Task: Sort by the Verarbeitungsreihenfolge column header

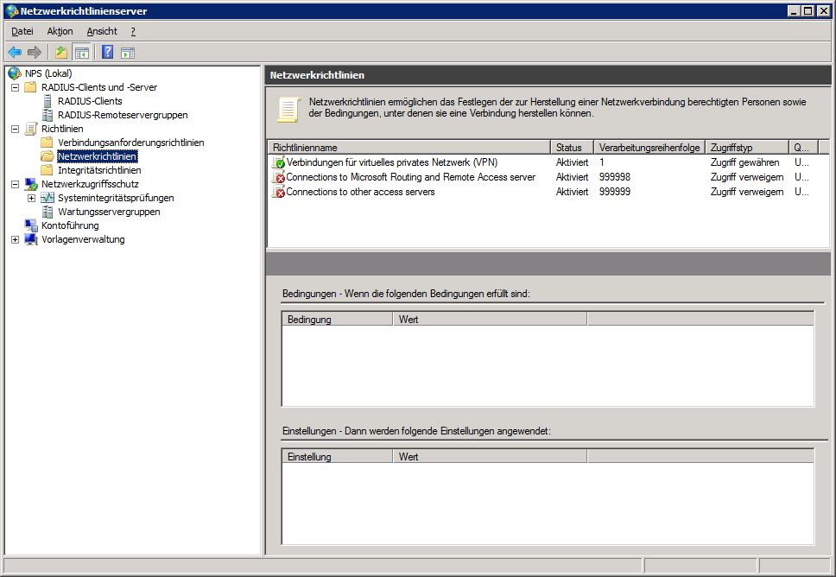Action: tap(649, 148)
